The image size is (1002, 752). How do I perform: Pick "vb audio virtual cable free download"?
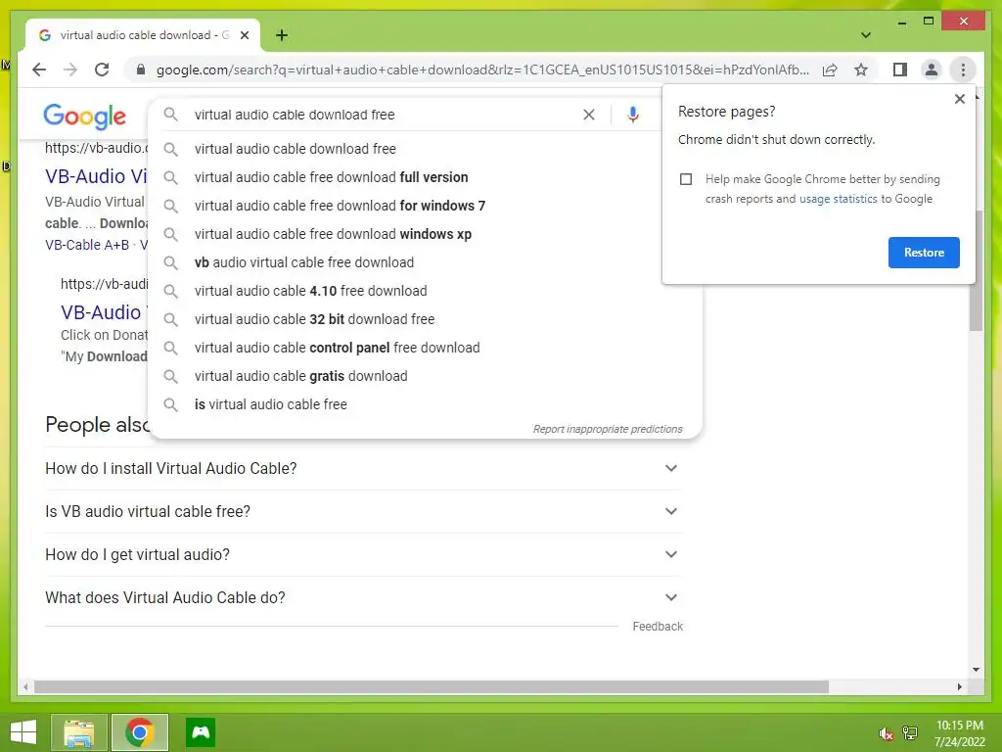[425, 262]
